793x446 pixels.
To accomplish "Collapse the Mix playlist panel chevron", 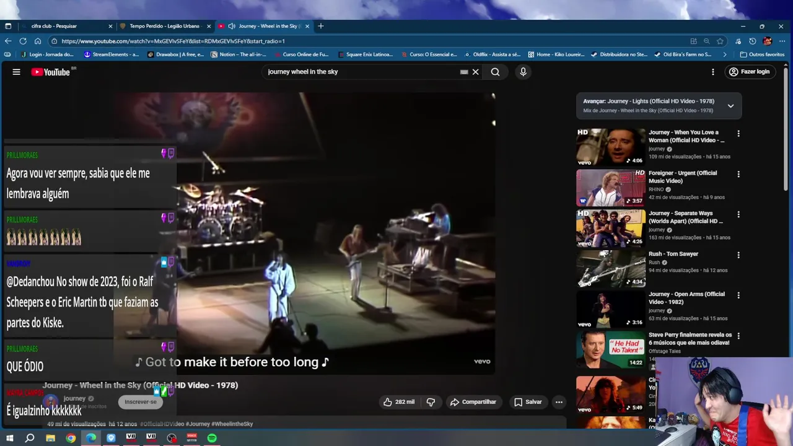I will (x=730, y=106).
